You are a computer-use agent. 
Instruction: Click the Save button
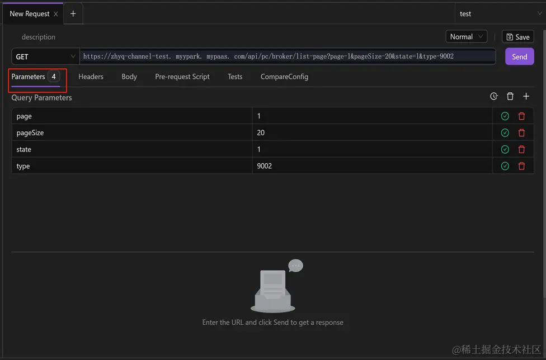(518, 36)
